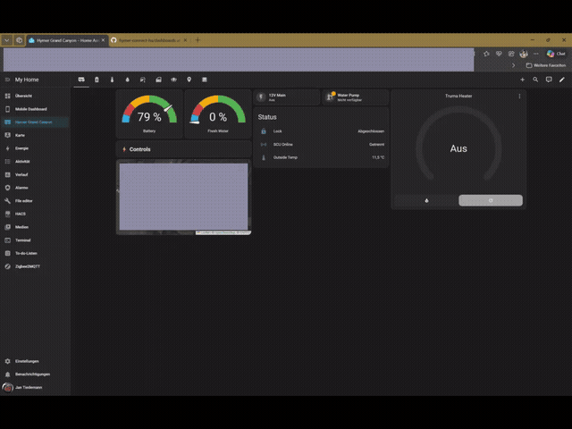Screen dimensions: 572x429
Task: Switch to the thermometer climate tab
Action: [x=112, y=80]
